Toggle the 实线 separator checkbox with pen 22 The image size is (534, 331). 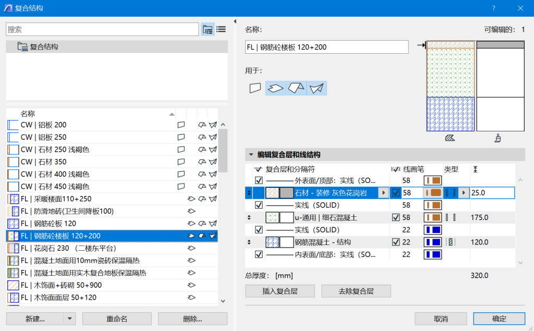coord(259,230)
